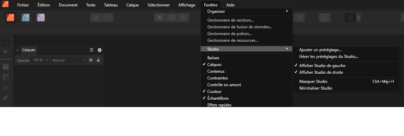Viewport: 404px width, 136px height.
Task: Open the Opacité percentage dropdown
Action: pos(40,60)
